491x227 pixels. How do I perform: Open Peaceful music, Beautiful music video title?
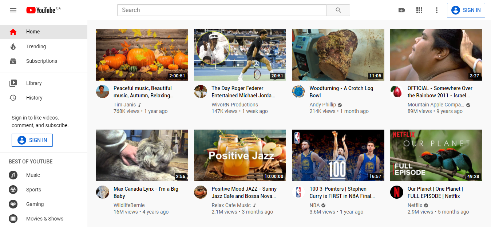coord(143,92)
